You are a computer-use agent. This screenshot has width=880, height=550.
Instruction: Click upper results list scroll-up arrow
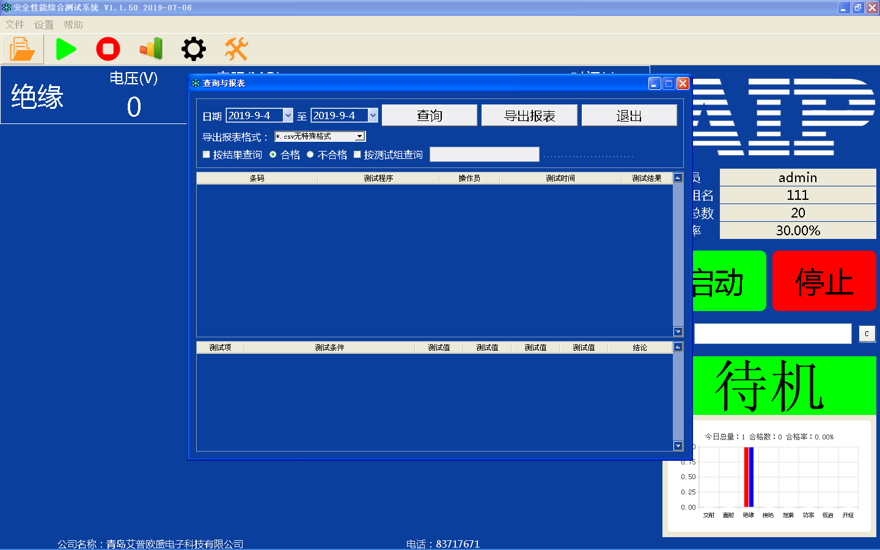678,178
